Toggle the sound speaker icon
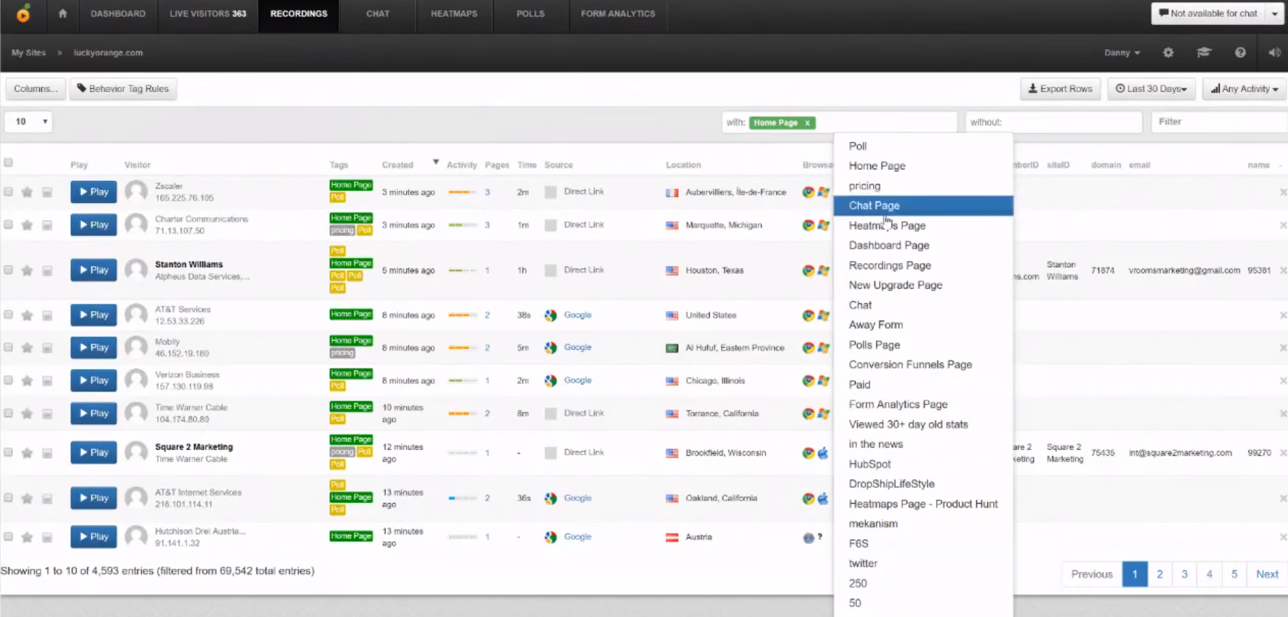This screenshot has width=1288, height=617. (x=1274, y=52)
